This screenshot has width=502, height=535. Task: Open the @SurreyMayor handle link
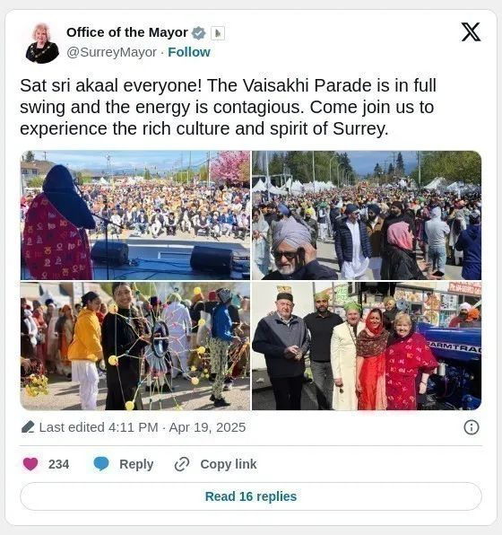coord(111,52)
